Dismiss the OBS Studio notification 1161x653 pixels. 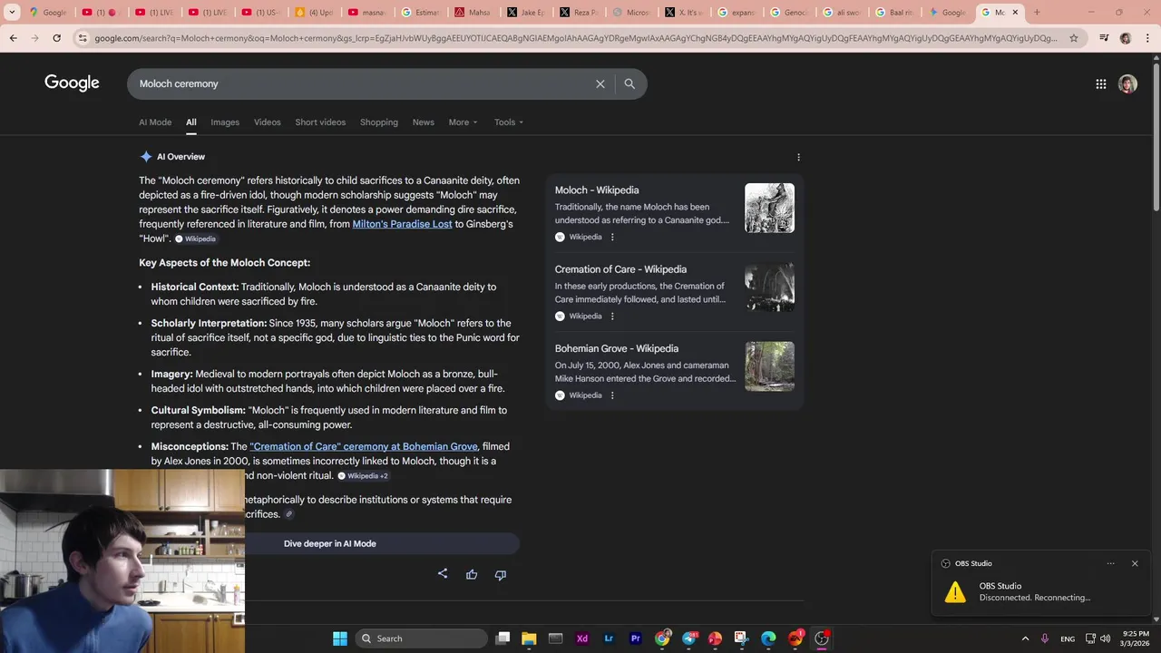pyautogui.click(x=1135, y=563)
